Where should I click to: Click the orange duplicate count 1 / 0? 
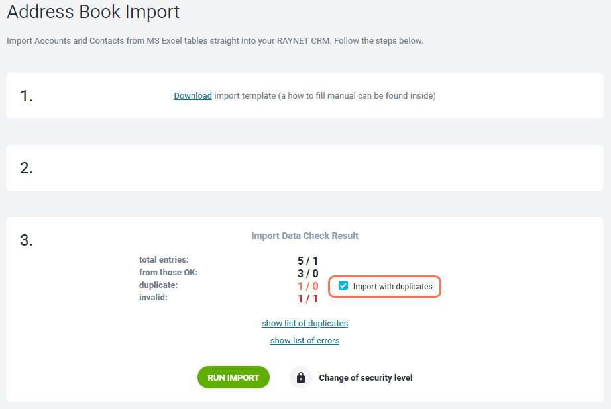tap(307, 287)
